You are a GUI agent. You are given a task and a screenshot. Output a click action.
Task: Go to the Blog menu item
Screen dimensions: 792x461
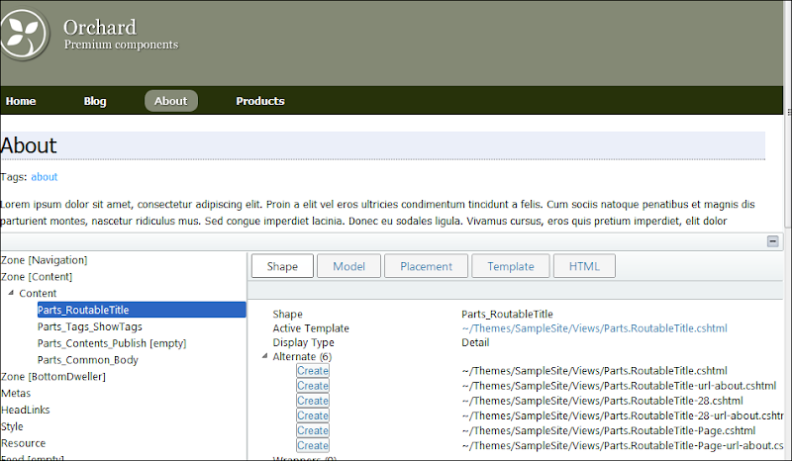coord(95,101)
